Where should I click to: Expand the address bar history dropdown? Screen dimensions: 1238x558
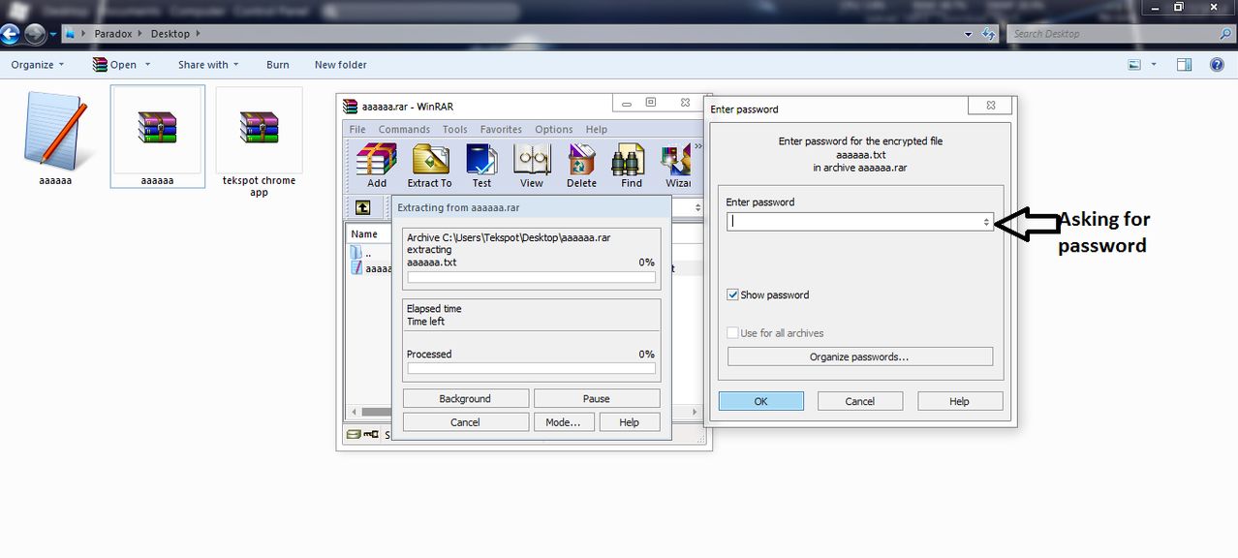[969, 34]
